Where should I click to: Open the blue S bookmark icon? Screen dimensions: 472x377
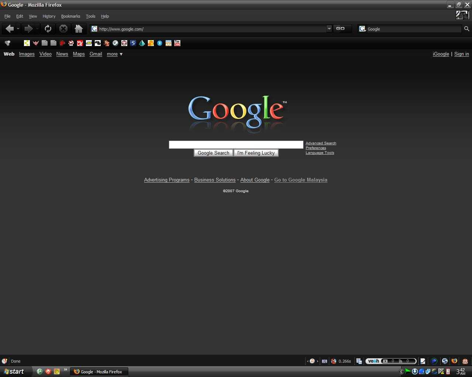pos(133,43)
